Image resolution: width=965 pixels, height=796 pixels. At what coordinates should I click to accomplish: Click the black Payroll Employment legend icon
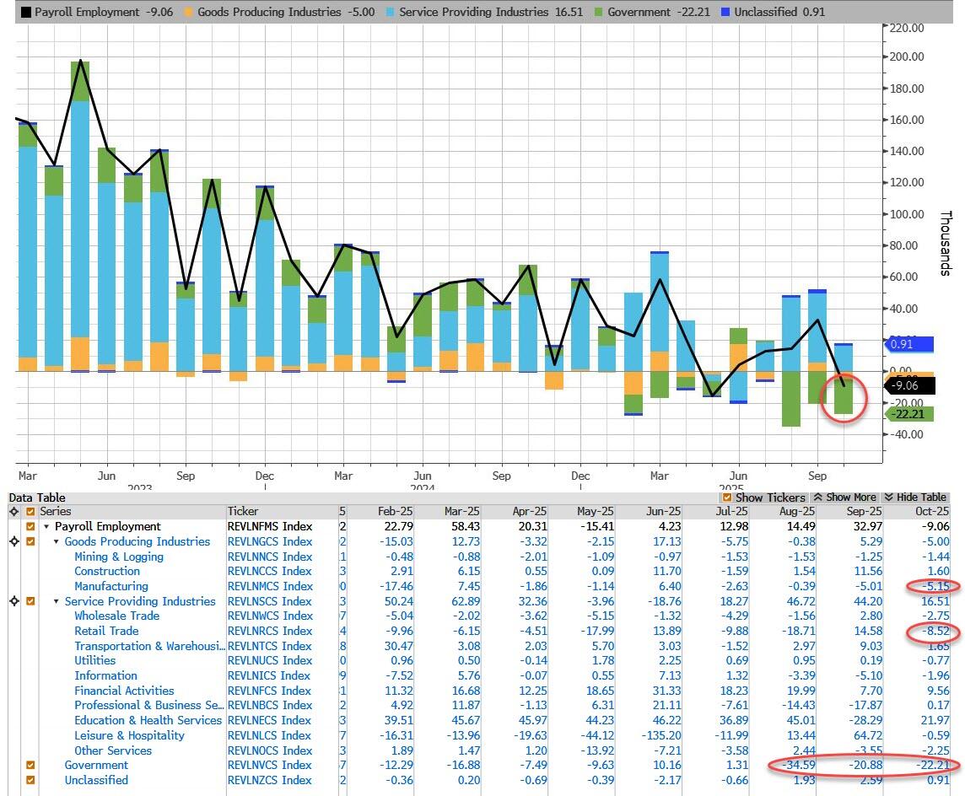coord(24,13)
